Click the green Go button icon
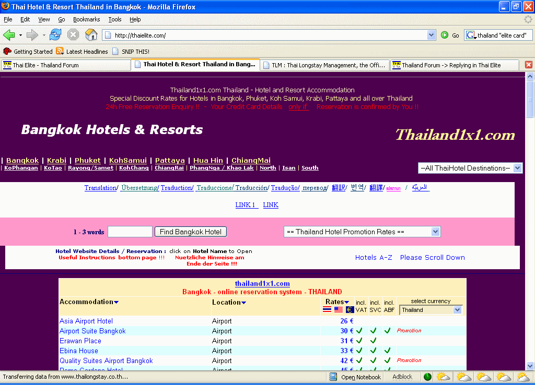This screenshot has width=535, height=385. 445,35
